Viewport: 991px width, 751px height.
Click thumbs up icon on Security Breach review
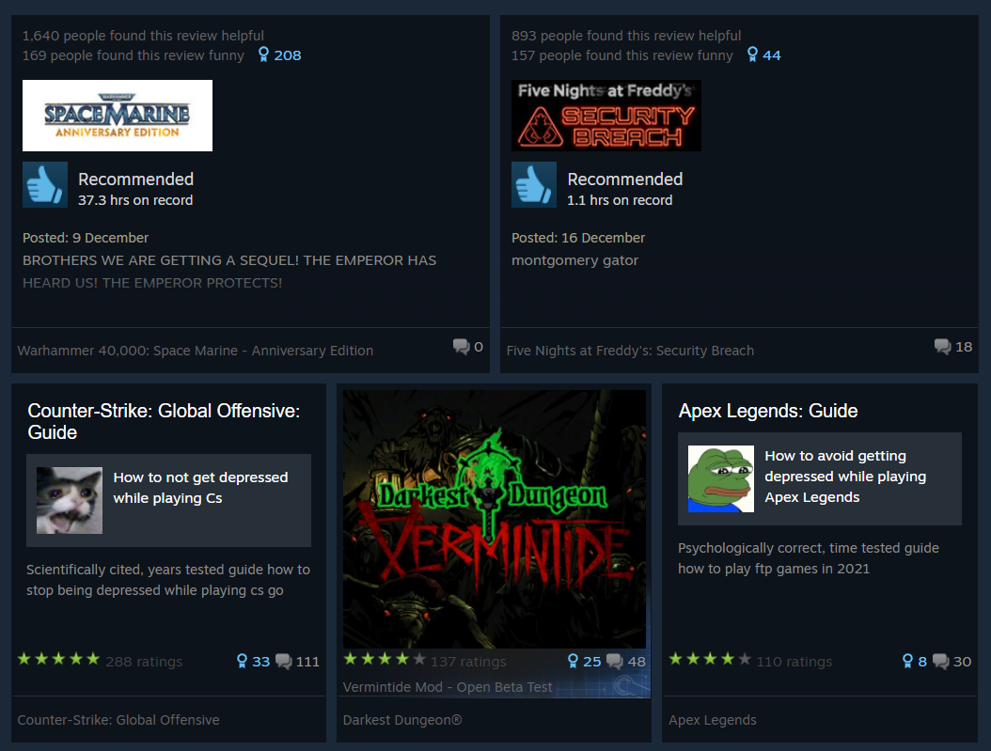pyautogui.click(x=534, y=185)
